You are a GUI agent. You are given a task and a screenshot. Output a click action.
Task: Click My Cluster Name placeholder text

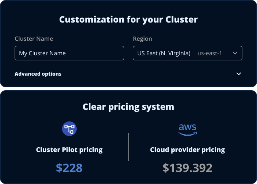click(42, 53)
